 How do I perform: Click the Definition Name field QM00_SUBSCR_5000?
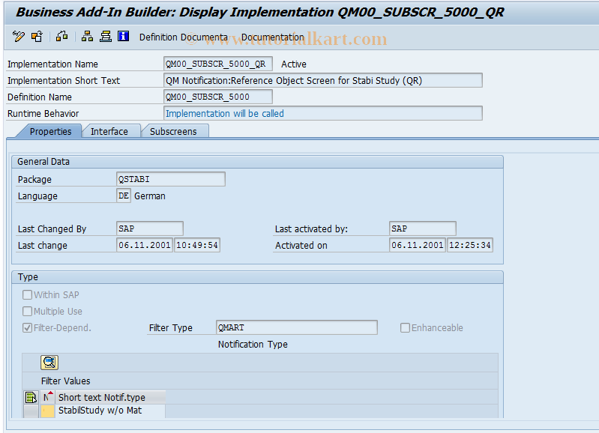click(x=218, y=97)
